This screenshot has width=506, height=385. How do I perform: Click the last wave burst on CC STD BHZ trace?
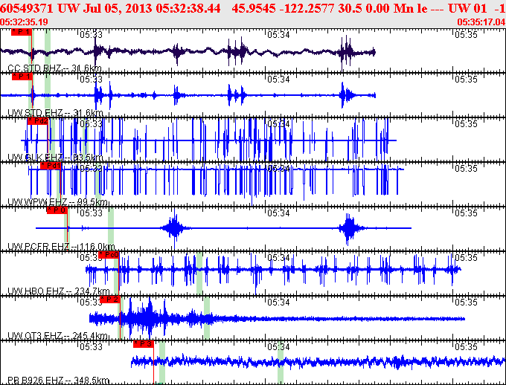click(x=347, y=51)
